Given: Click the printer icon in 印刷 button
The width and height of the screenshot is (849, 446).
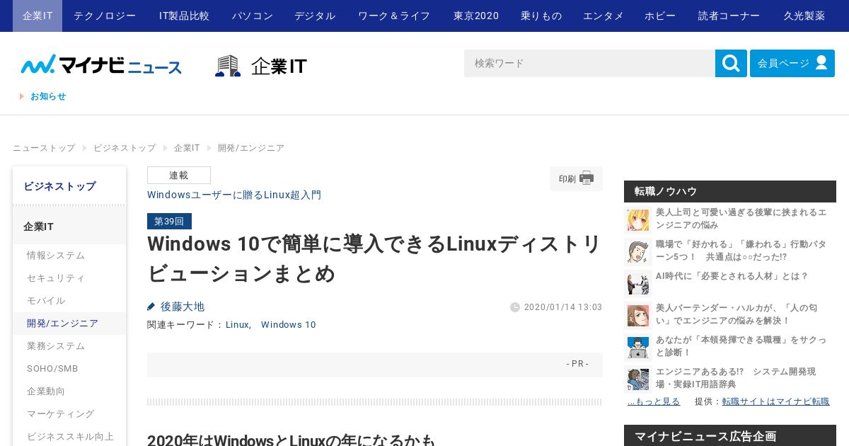Looking at the screenshot, I should pyautogui.click(x=587, y=178).
